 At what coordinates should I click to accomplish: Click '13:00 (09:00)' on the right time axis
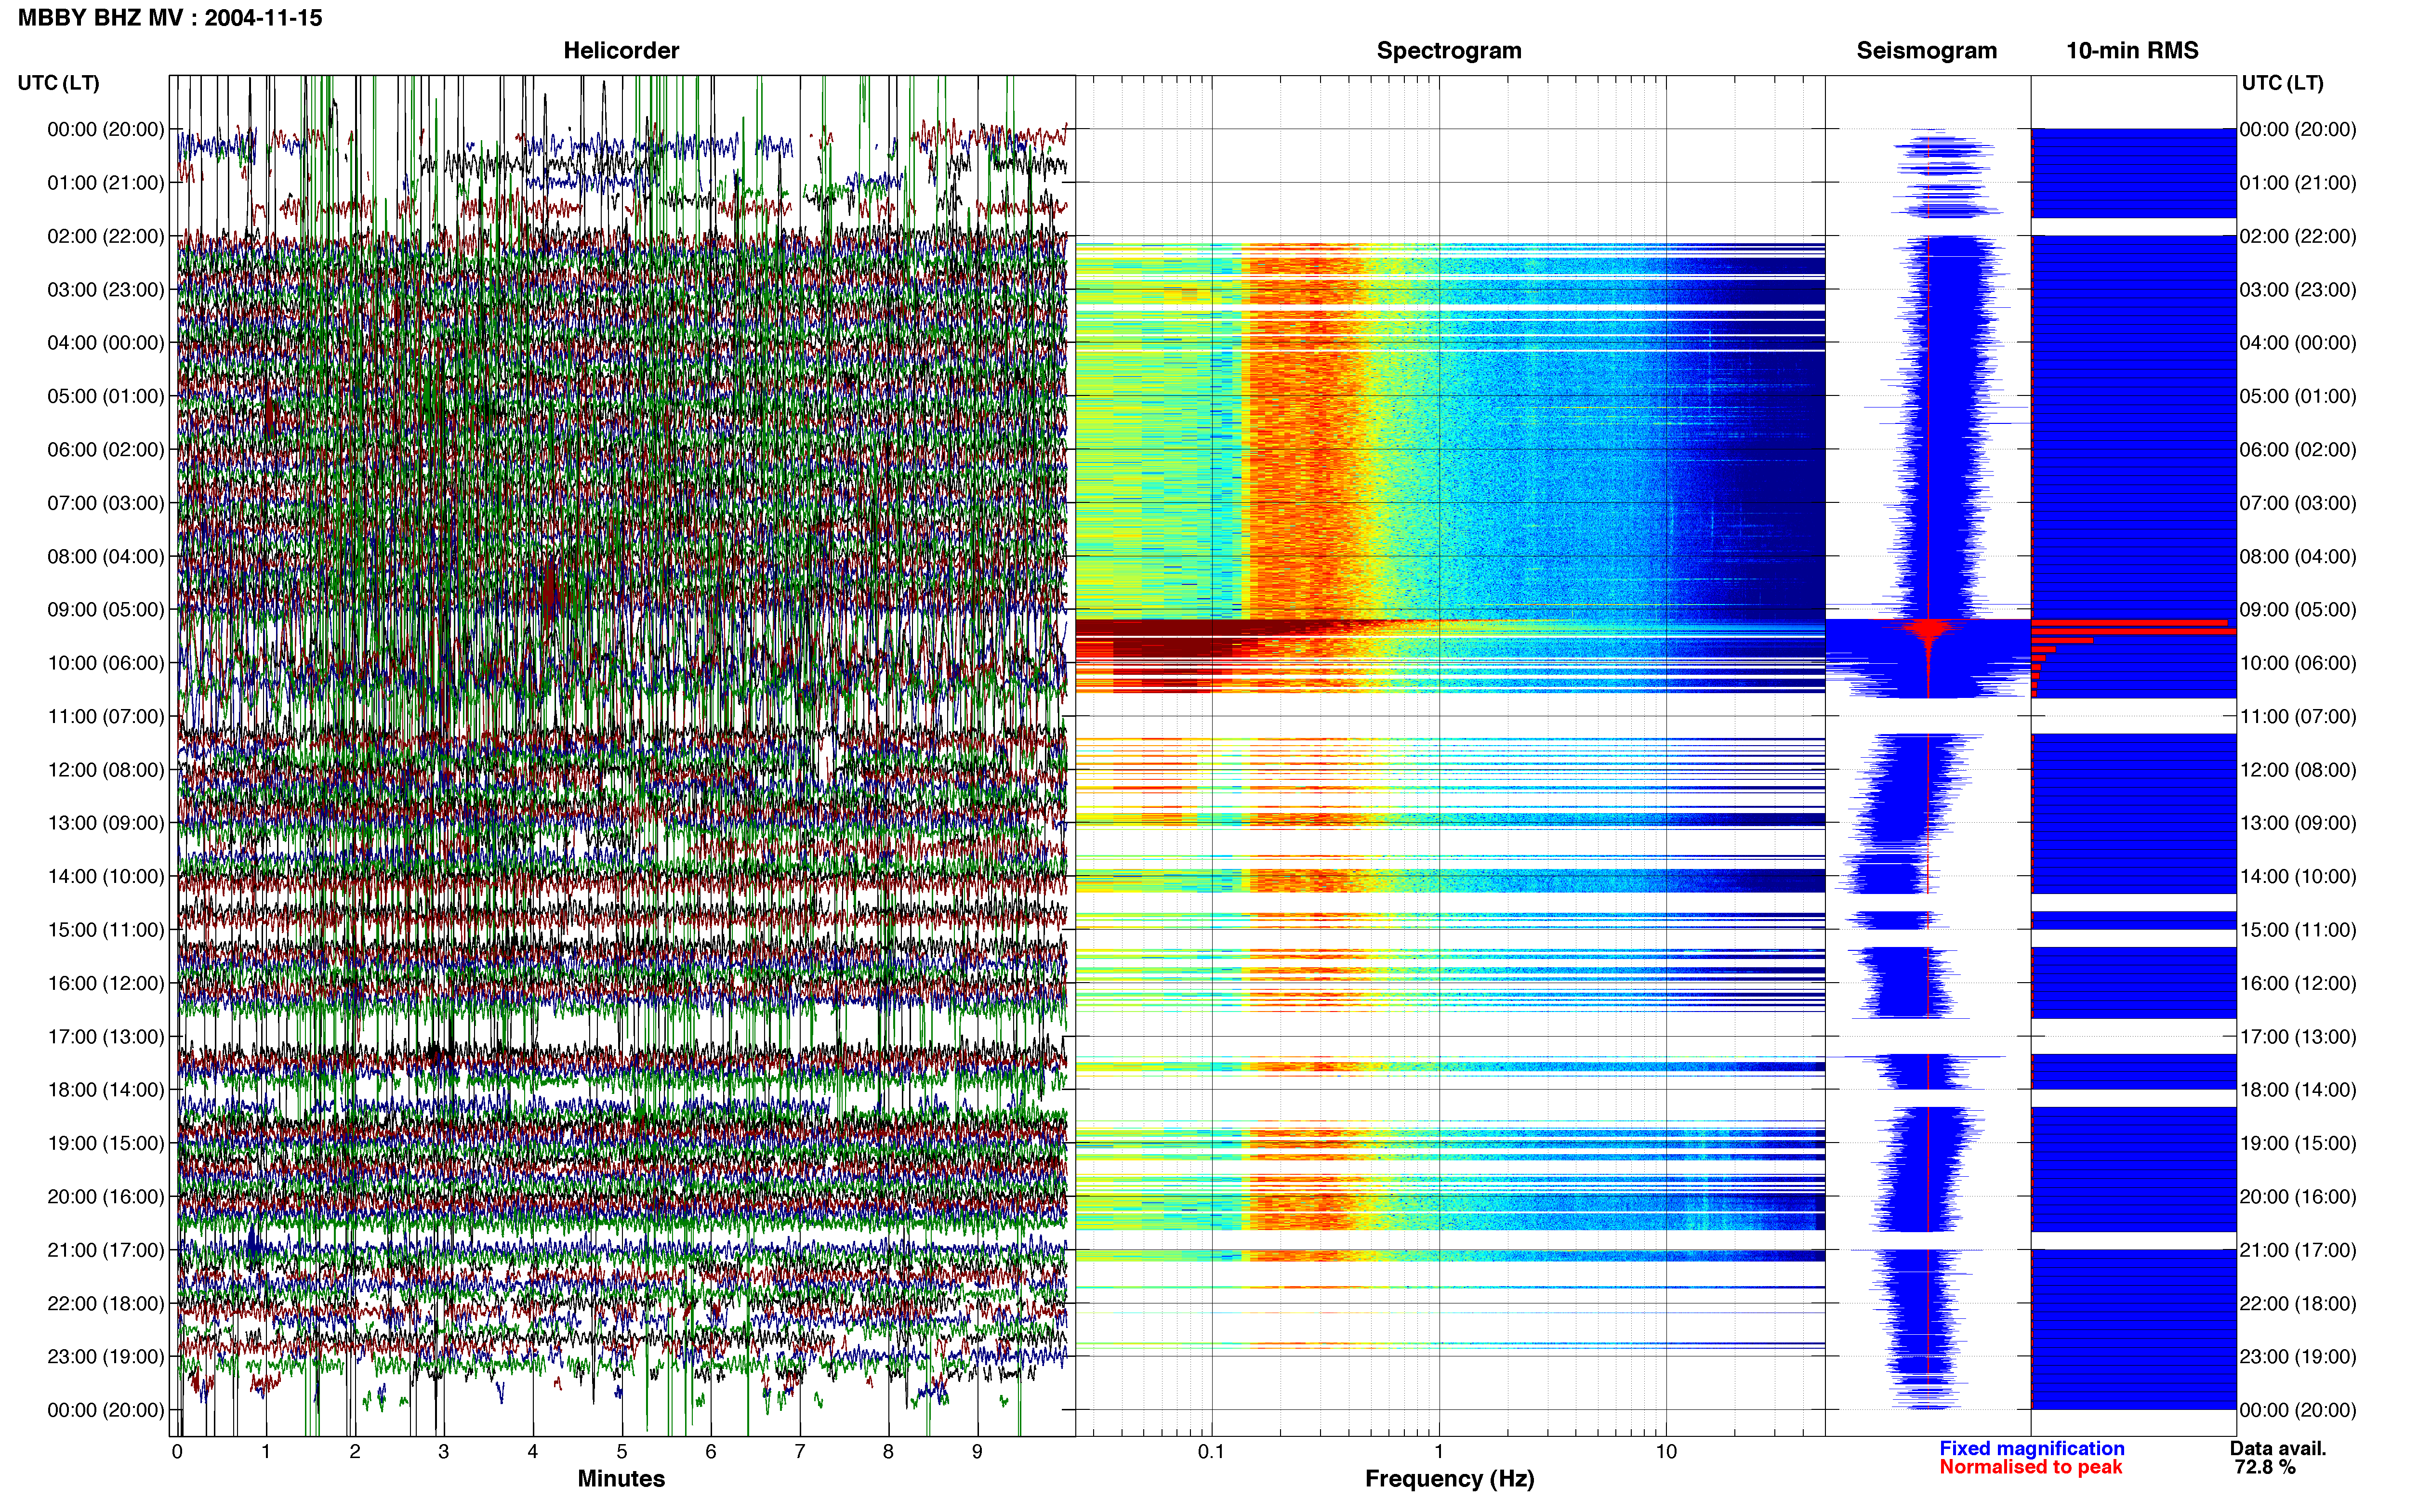pyautogui.click(x=2298, y=823)
